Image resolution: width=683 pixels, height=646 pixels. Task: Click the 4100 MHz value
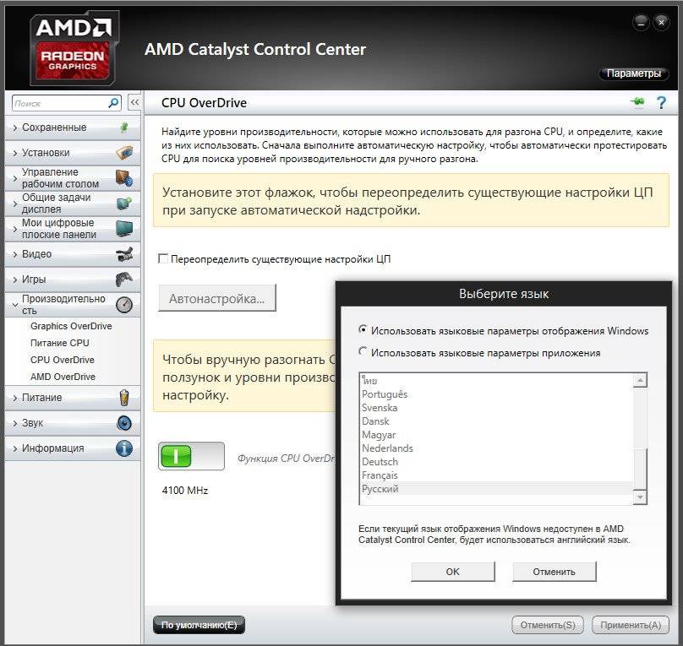185,491
